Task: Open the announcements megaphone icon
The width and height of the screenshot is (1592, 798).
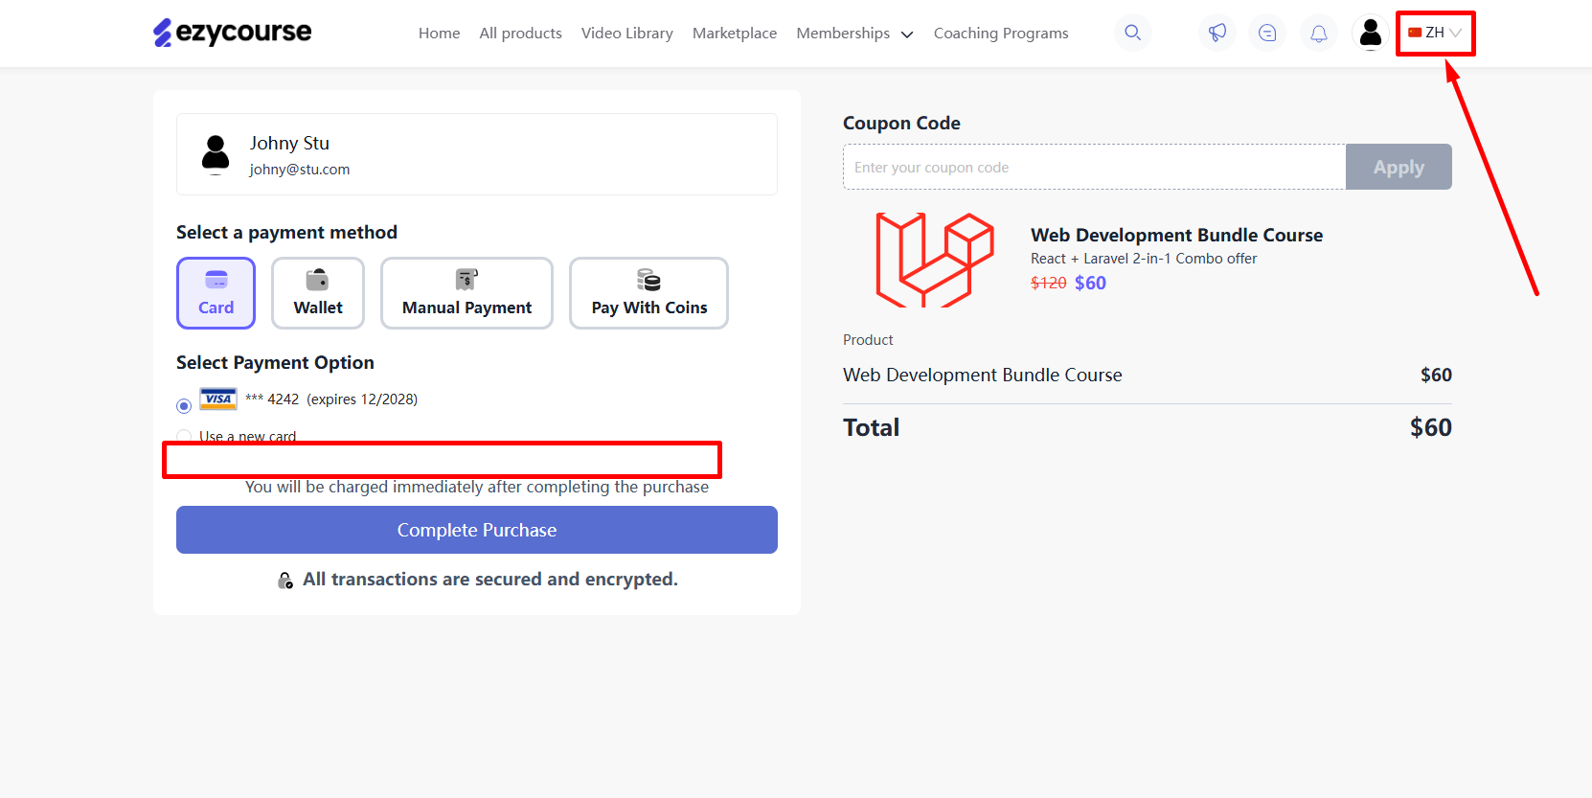Action: tap(1217, 34)
